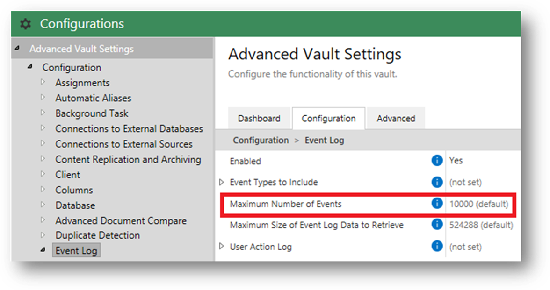The image size is (550, 290).
Task: Expand the Duplicate Detection node arrow
Action: [x=43, y=235]
